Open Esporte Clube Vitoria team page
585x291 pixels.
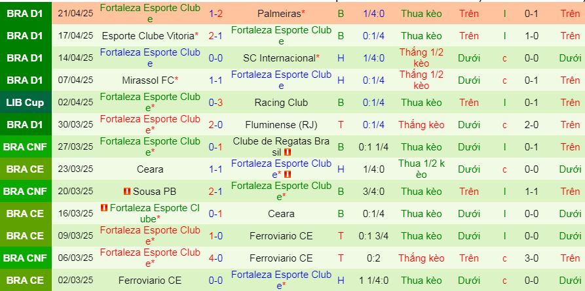150,36
